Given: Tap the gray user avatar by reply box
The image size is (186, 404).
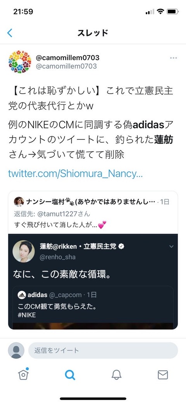Looking at the screenshot, I should click(16, 350).
